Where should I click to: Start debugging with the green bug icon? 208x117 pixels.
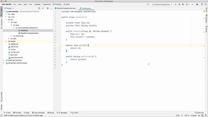pyautogui.click(x=179, y=4)
